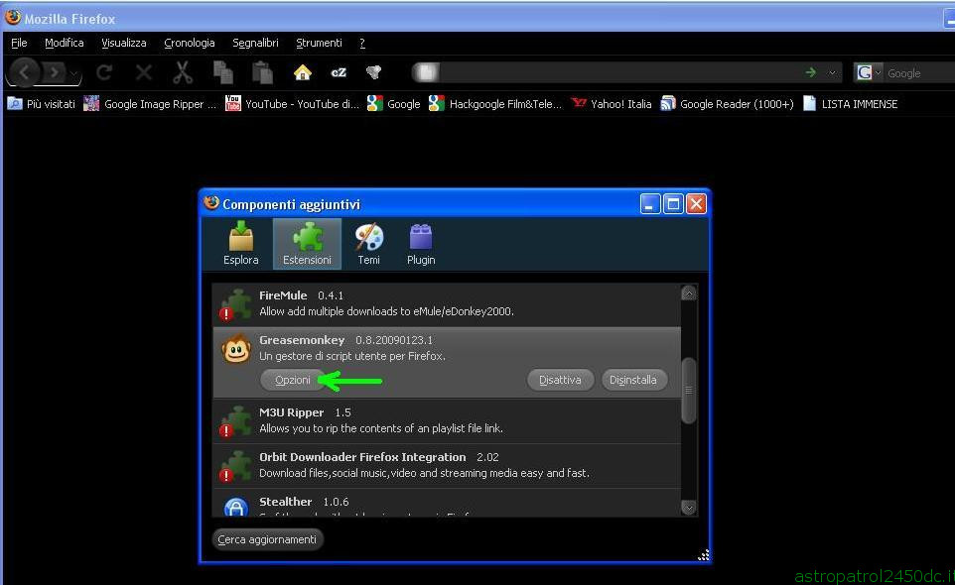Click the Cut scissors icon in toolbar
This screenshot has height=585, width=955.
pos(183,73)
